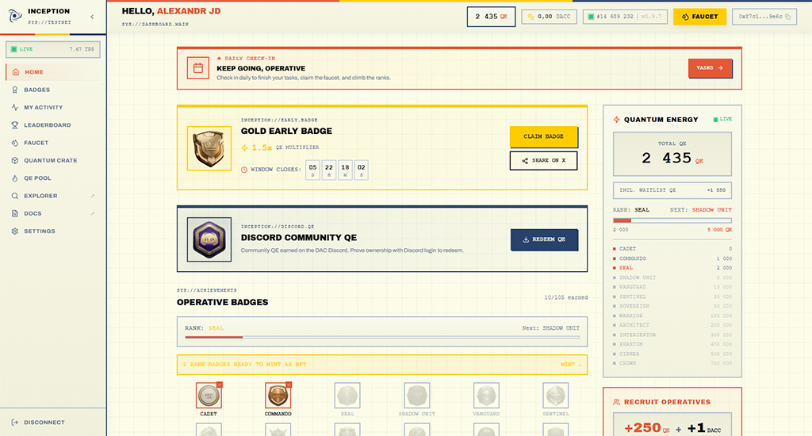Go to My Activity in sidebar
The width and height of the screenshot is (812, 436).
point(43,107)
